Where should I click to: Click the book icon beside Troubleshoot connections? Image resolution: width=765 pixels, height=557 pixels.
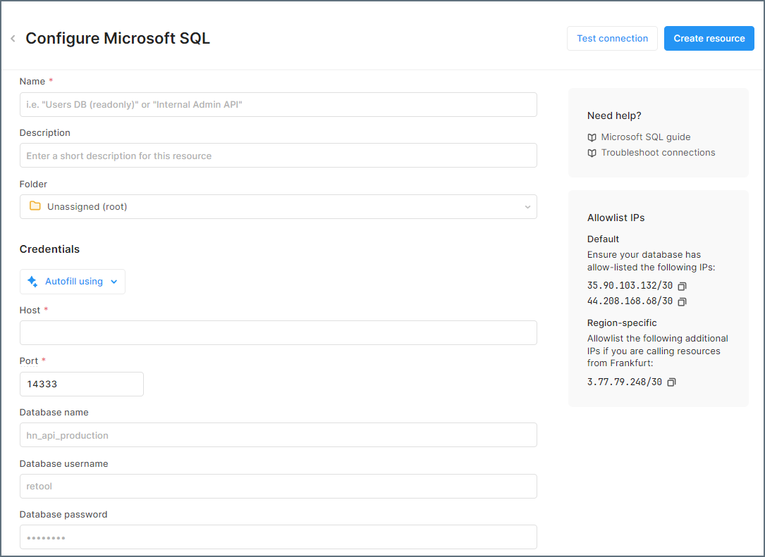(592, 153)
